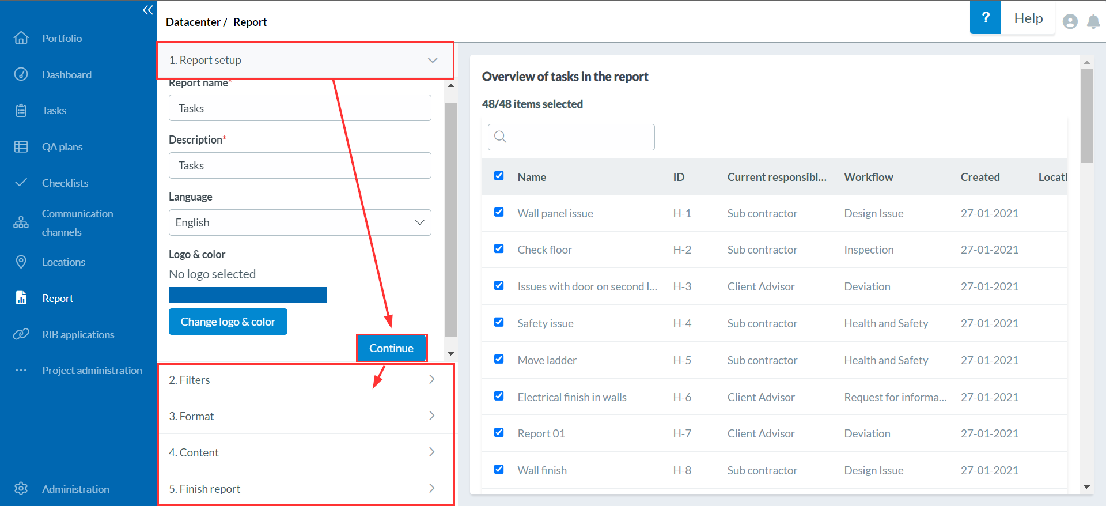The image size is (1106, 506).
Task: Open the user profile avatar icon
Action: (x=1070, y=22)
